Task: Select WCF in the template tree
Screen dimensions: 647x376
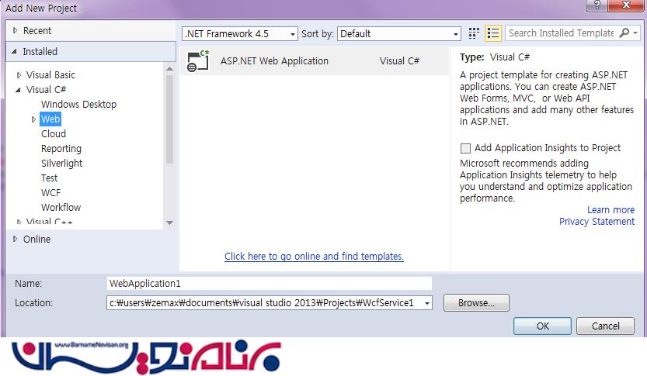Action: click(x=50, y=193)
